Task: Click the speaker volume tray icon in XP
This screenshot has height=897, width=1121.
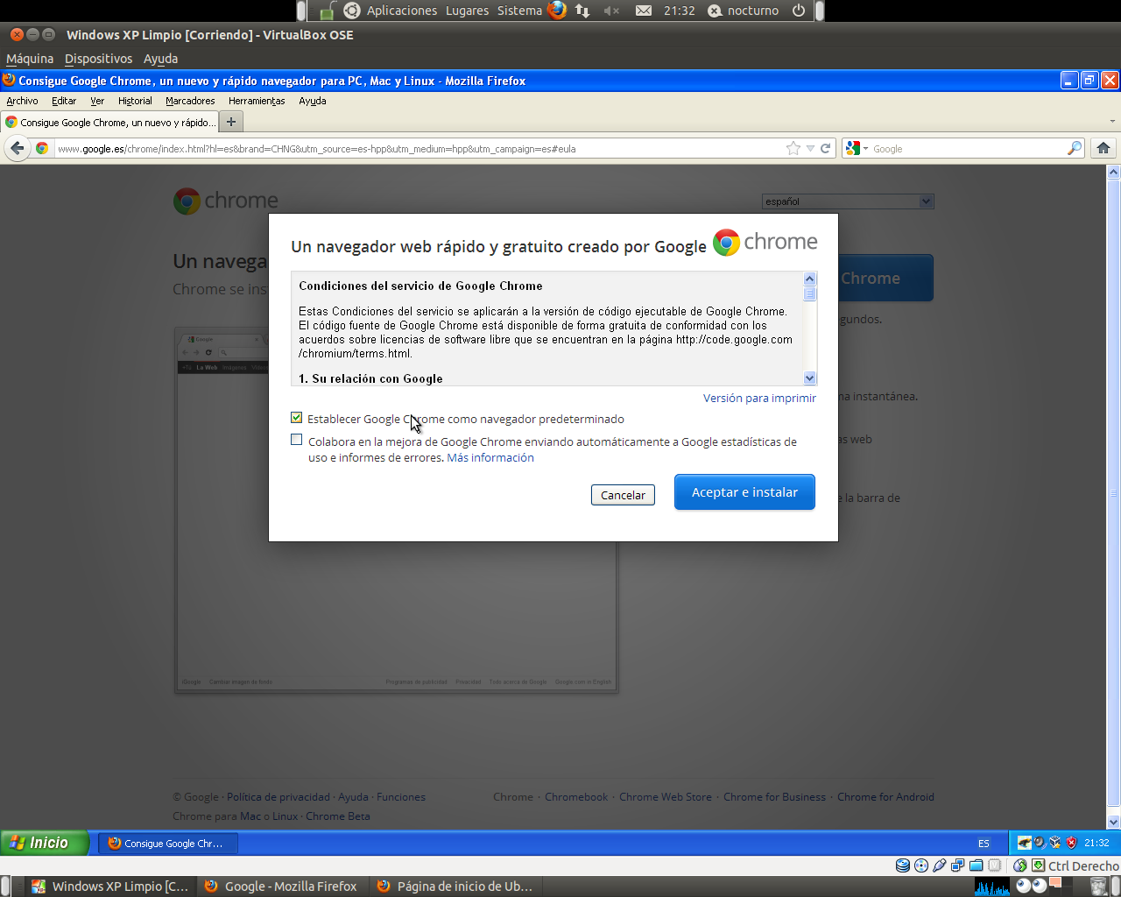Action: coord(1040,843)
